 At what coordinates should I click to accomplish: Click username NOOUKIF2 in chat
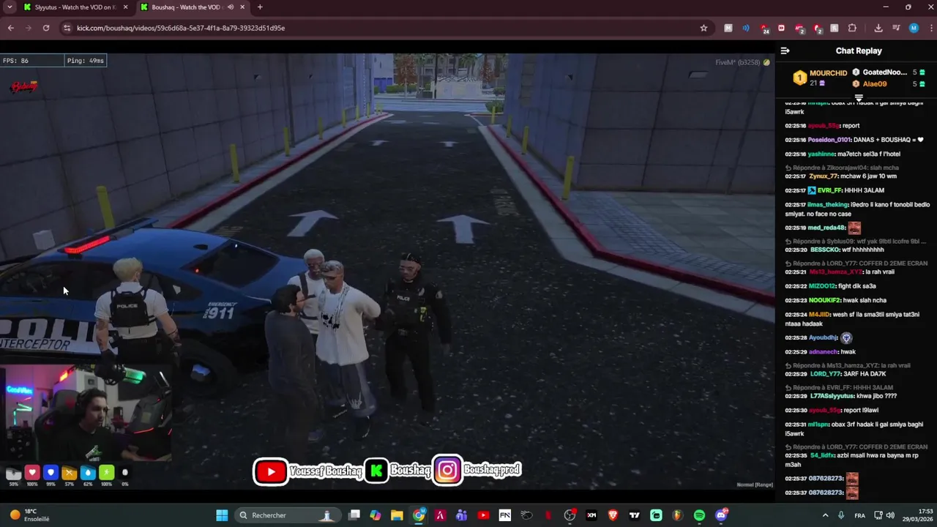point(825,301)
